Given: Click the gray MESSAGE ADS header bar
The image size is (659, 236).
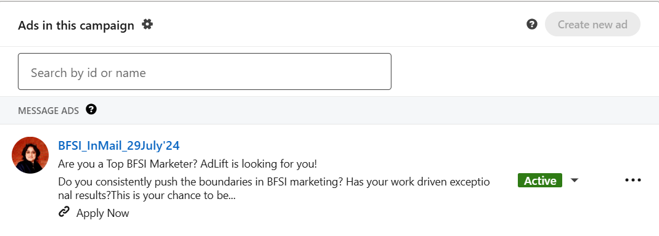Looking at the screenshot, I should 329,110.
